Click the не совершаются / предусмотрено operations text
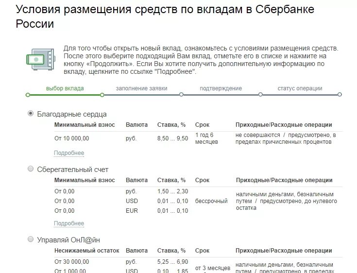This screenshot has height=273, width=357. (x=286, y=138)
